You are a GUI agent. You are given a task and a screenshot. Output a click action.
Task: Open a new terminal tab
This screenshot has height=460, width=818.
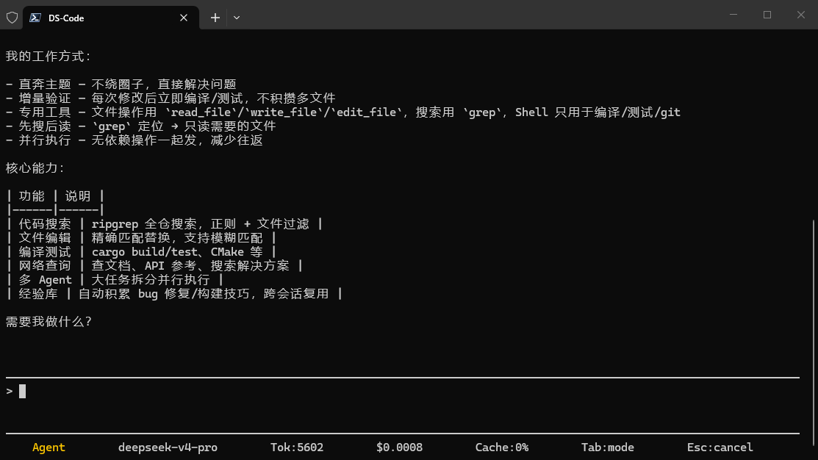click(x=215, y=18)
